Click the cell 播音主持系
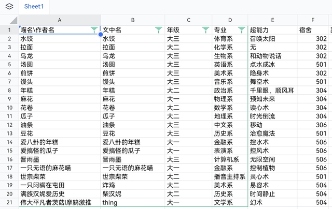 [230, 176]
